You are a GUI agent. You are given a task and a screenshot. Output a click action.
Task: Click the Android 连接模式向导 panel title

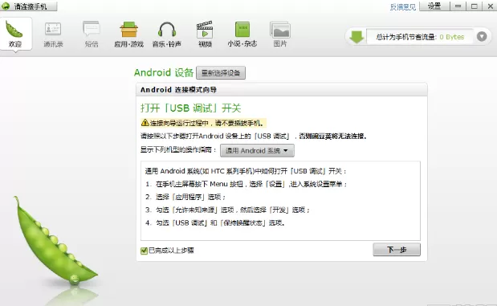(x=178, y=90)
